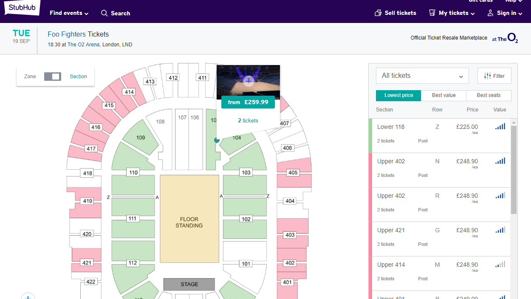Click the Sign in person icon
The width and height of the screenshot is (531, 299).
click(x=490, y=13)
